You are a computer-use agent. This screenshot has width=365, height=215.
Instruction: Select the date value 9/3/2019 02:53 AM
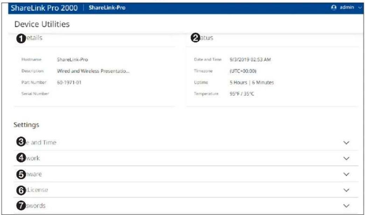pyautogui.click(x=250, y=59)
